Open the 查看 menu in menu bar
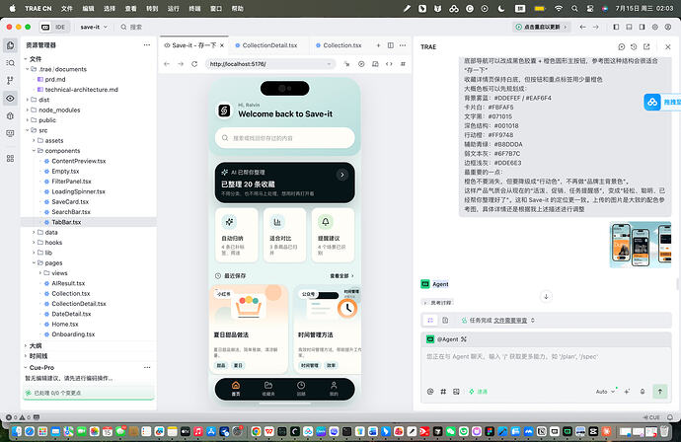The image size is (681, 442). pyautogui.click(x=130, y=8)
